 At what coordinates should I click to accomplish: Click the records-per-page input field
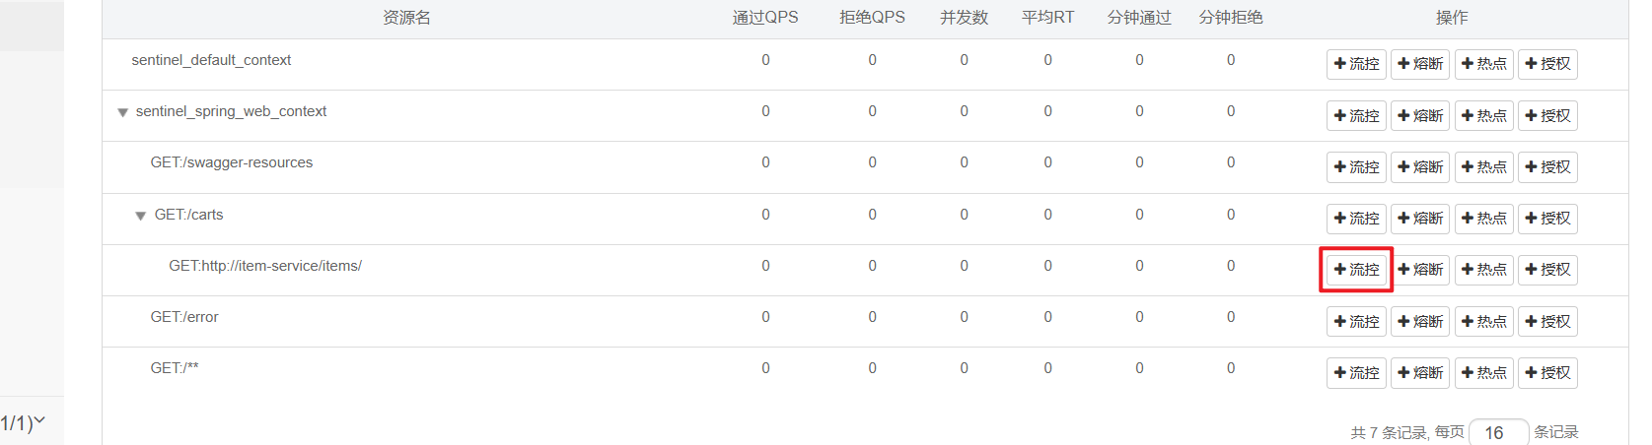[1497, 432]
